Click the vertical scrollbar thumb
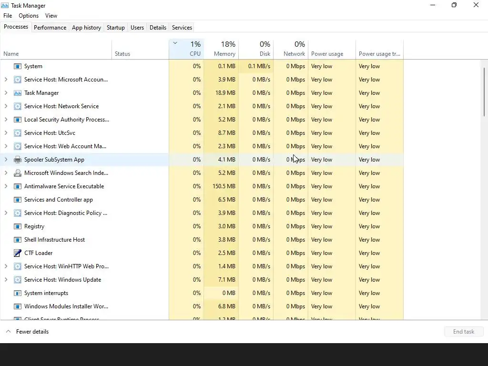488x366 pixels. click(x=484, y=92)
